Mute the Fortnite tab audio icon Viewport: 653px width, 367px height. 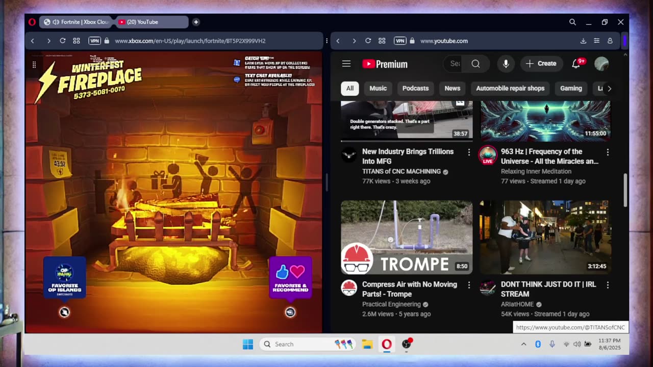point(56,22)
